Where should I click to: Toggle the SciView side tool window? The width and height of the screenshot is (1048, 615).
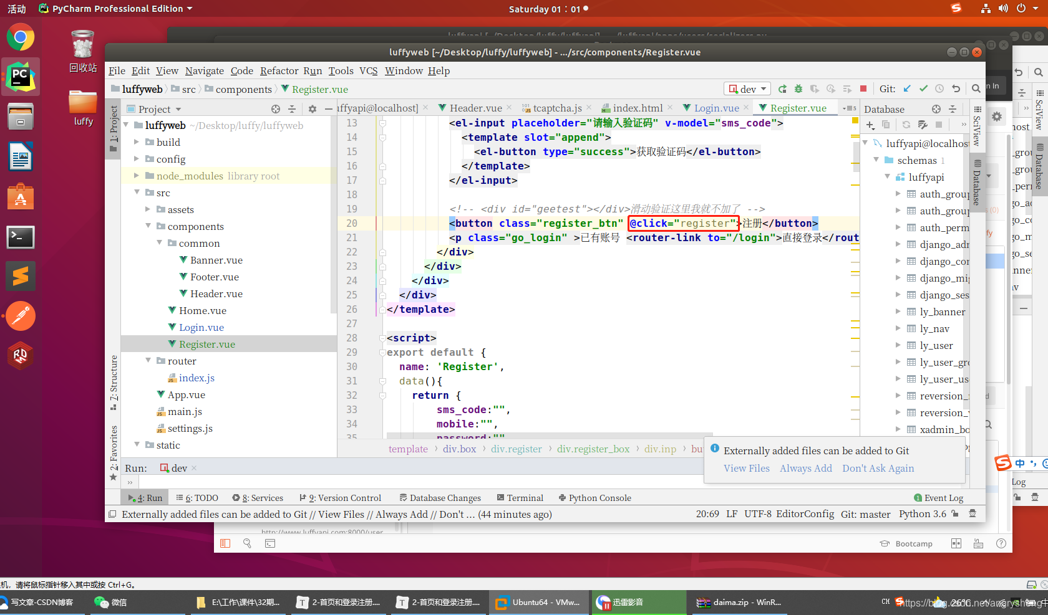tap(978, 126)
